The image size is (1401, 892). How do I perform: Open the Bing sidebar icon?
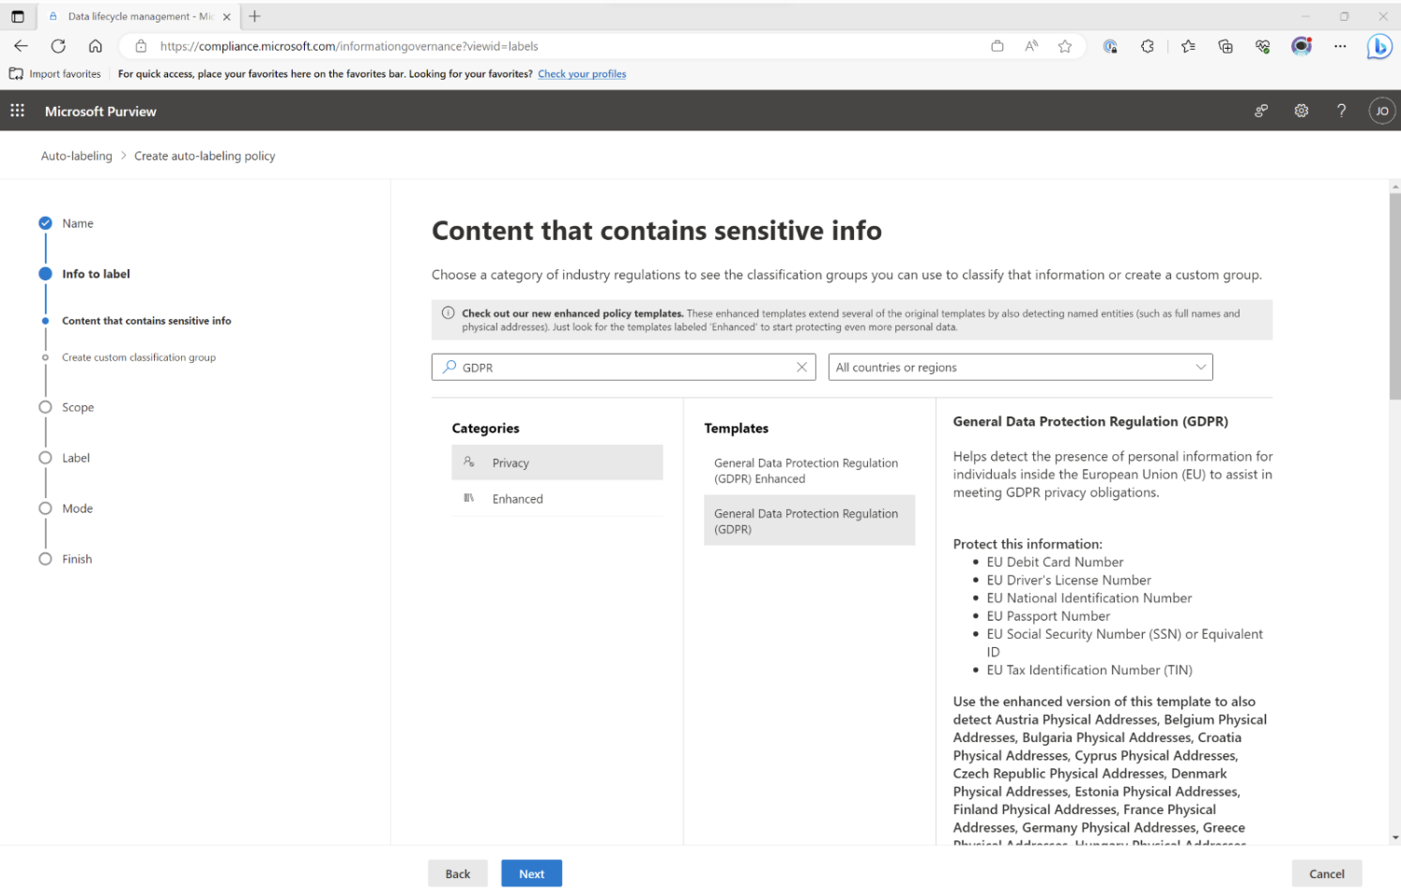pos(1379,46)
